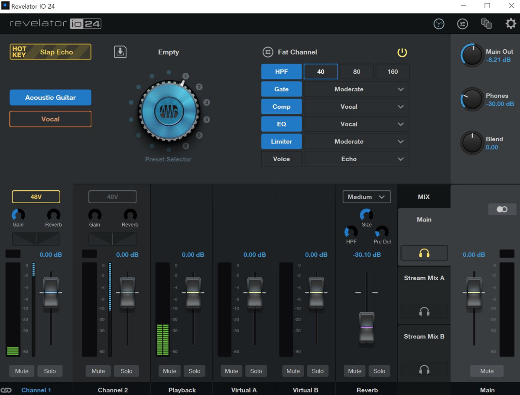
Task: Click the Reverb Pre Del knob
Action: coord(382,232)
